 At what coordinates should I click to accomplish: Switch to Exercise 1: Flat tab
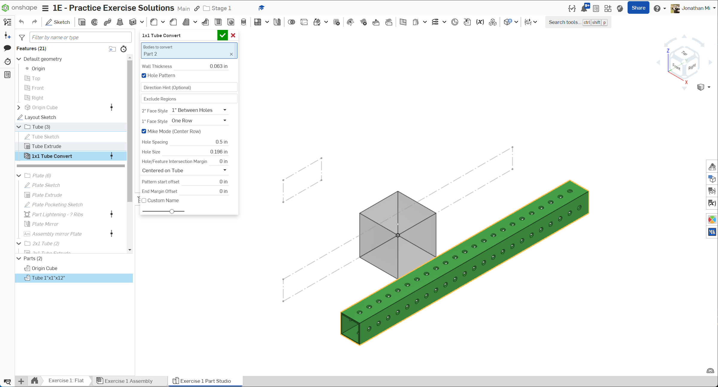click(66, 380)
